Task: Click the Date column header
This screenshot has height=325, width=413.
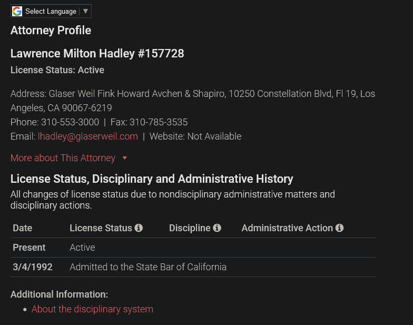Action: point(23,228)
